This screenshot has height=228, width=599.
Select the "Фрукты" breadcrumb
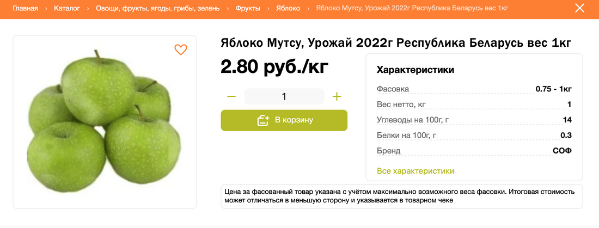tap(248, 9)
